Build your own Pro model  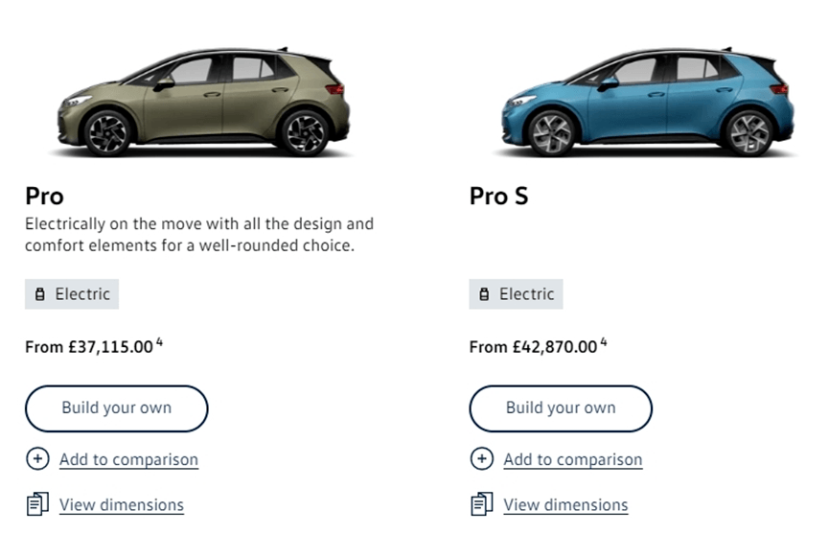coord(116,408)
